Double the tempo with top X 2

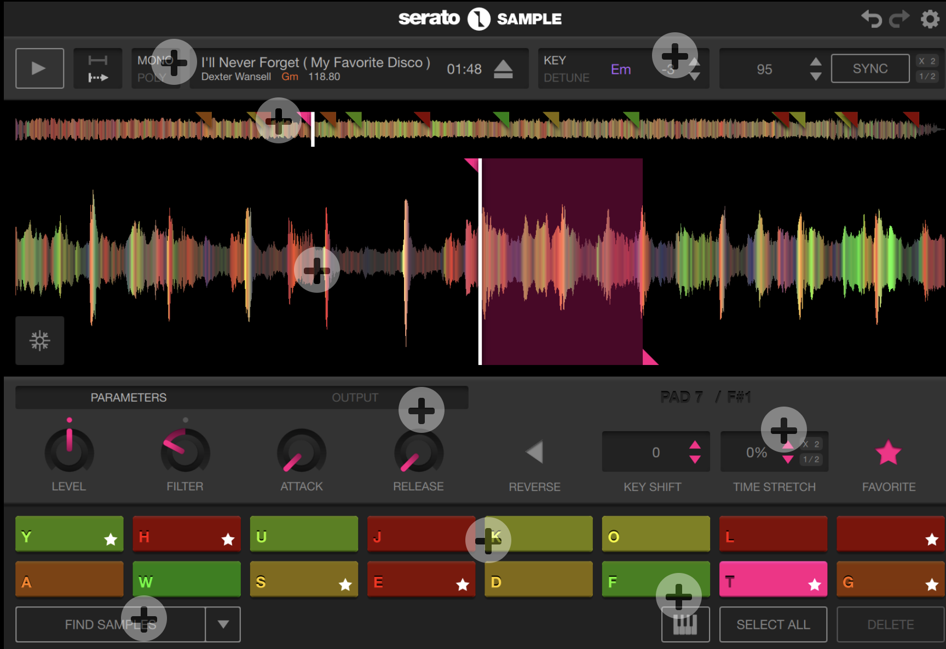click(927, 61)
